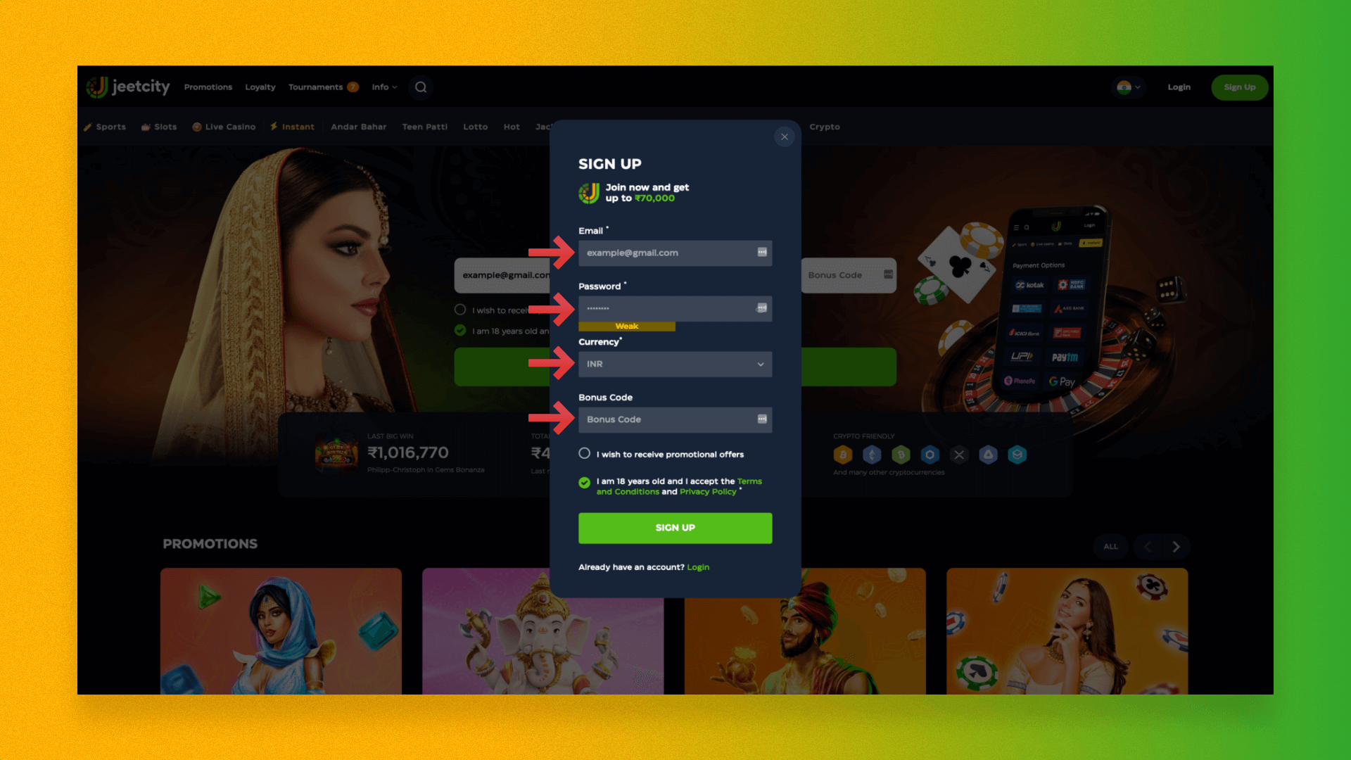The width and height of the screenshot is (1351, 760).
Task: Click the green Sign Up button
Action: 675,527
